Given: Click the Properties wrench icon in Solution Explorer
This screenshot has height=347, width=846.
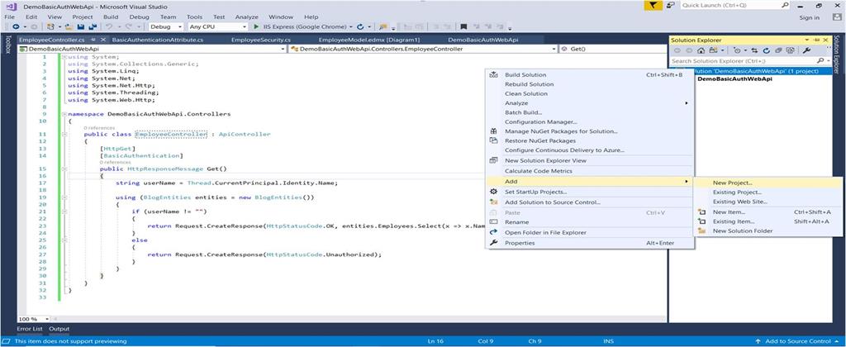Looking at the screenshot, I should pos(806,50).
